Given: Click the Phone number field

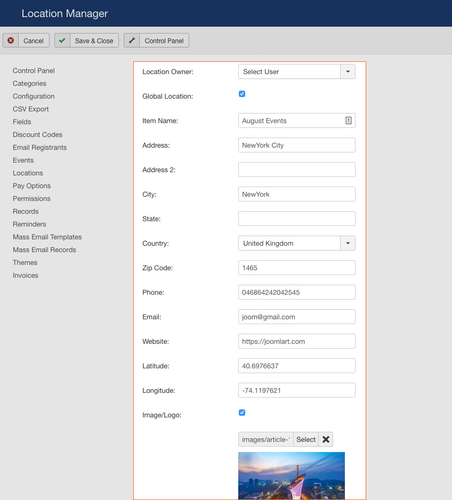Looking at the screenshot, I should (297, 293).
